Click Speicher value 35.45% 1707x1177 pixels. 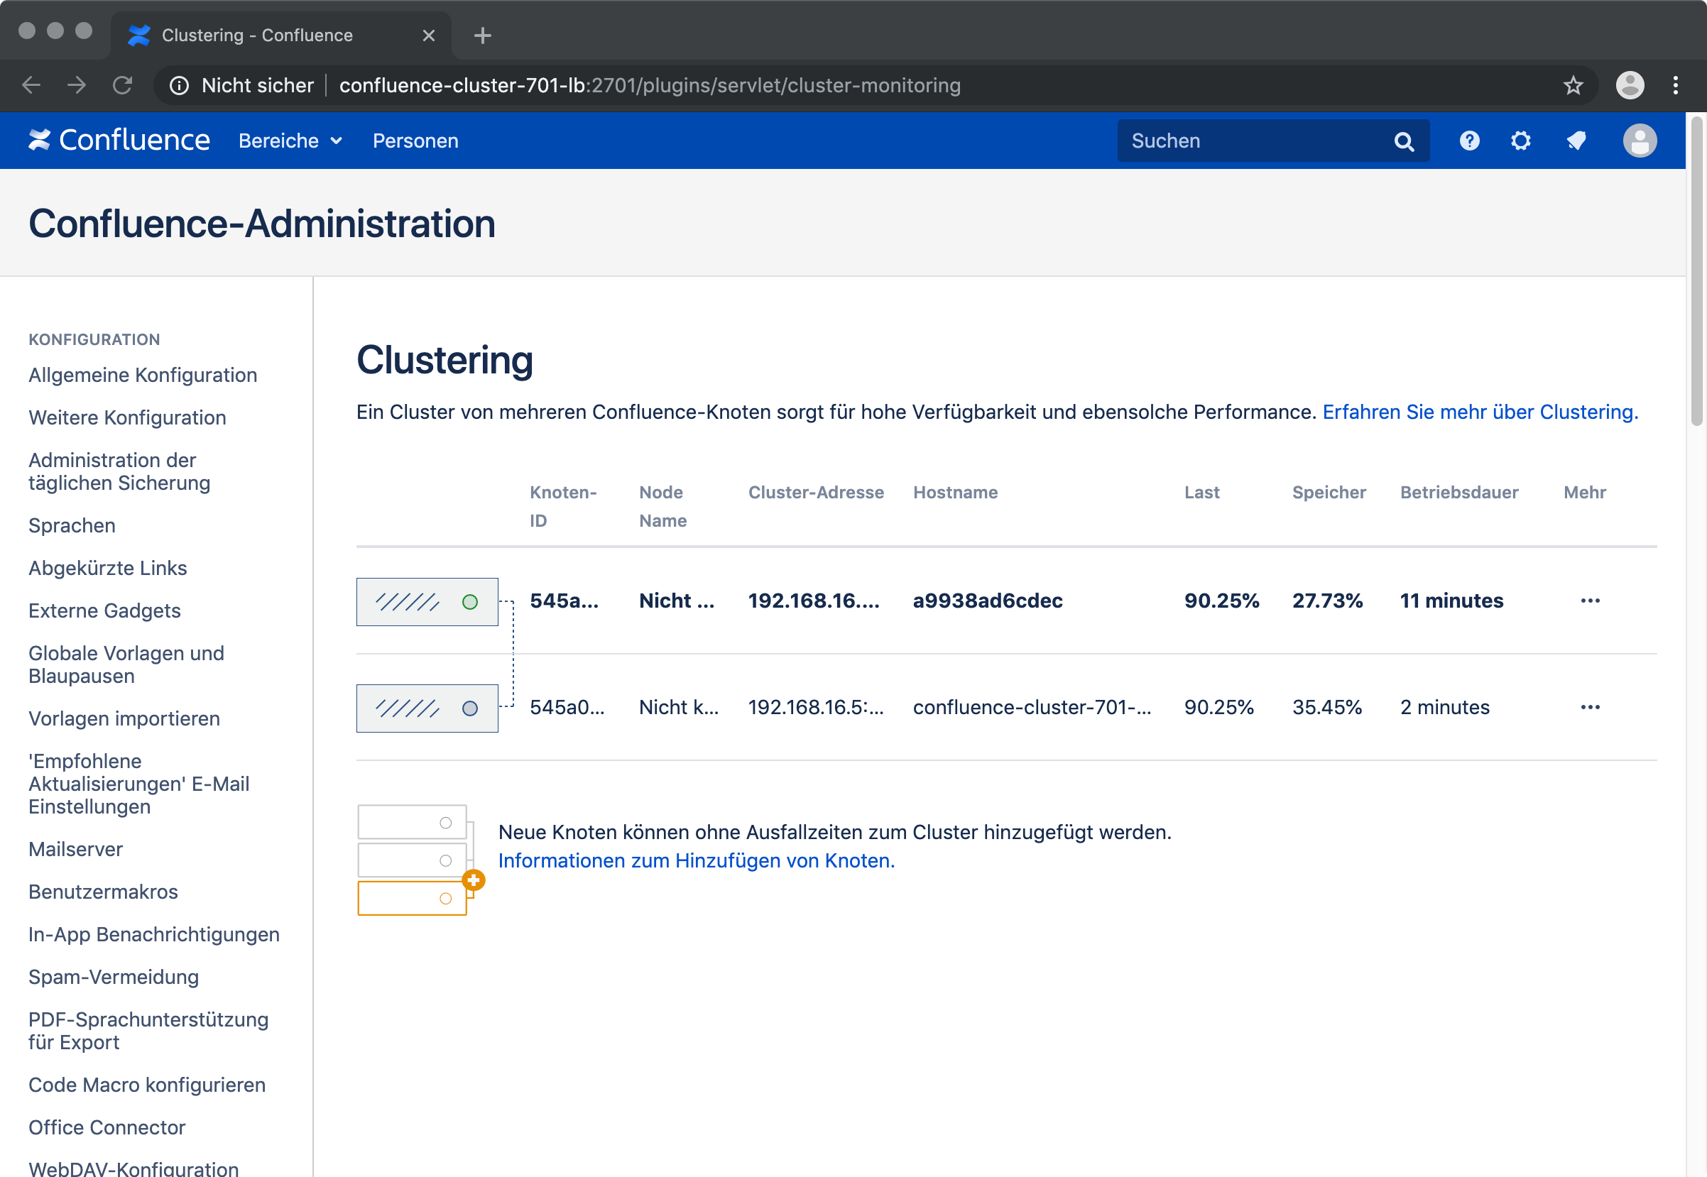tap(1327, 706)
